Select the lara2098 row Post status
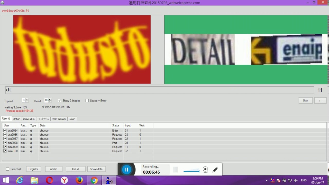329x185 pixels. pyautogui.click(x=115, y=143)
